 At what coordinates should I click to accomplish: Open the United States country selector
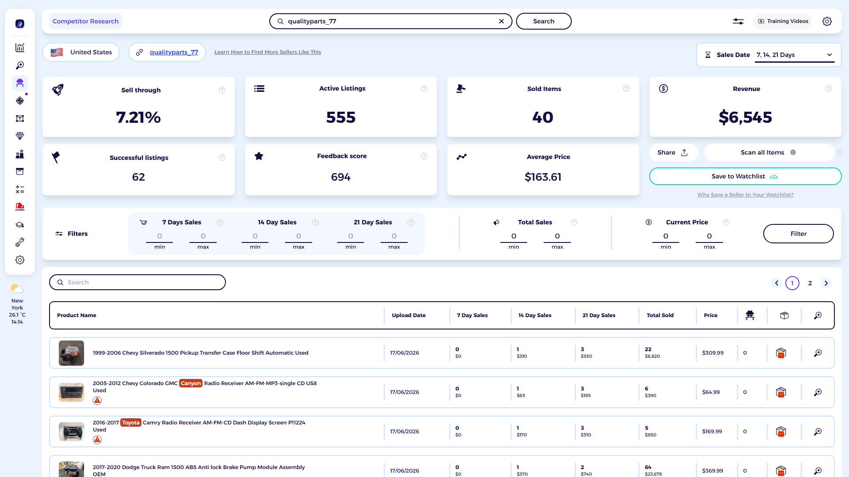81,52
